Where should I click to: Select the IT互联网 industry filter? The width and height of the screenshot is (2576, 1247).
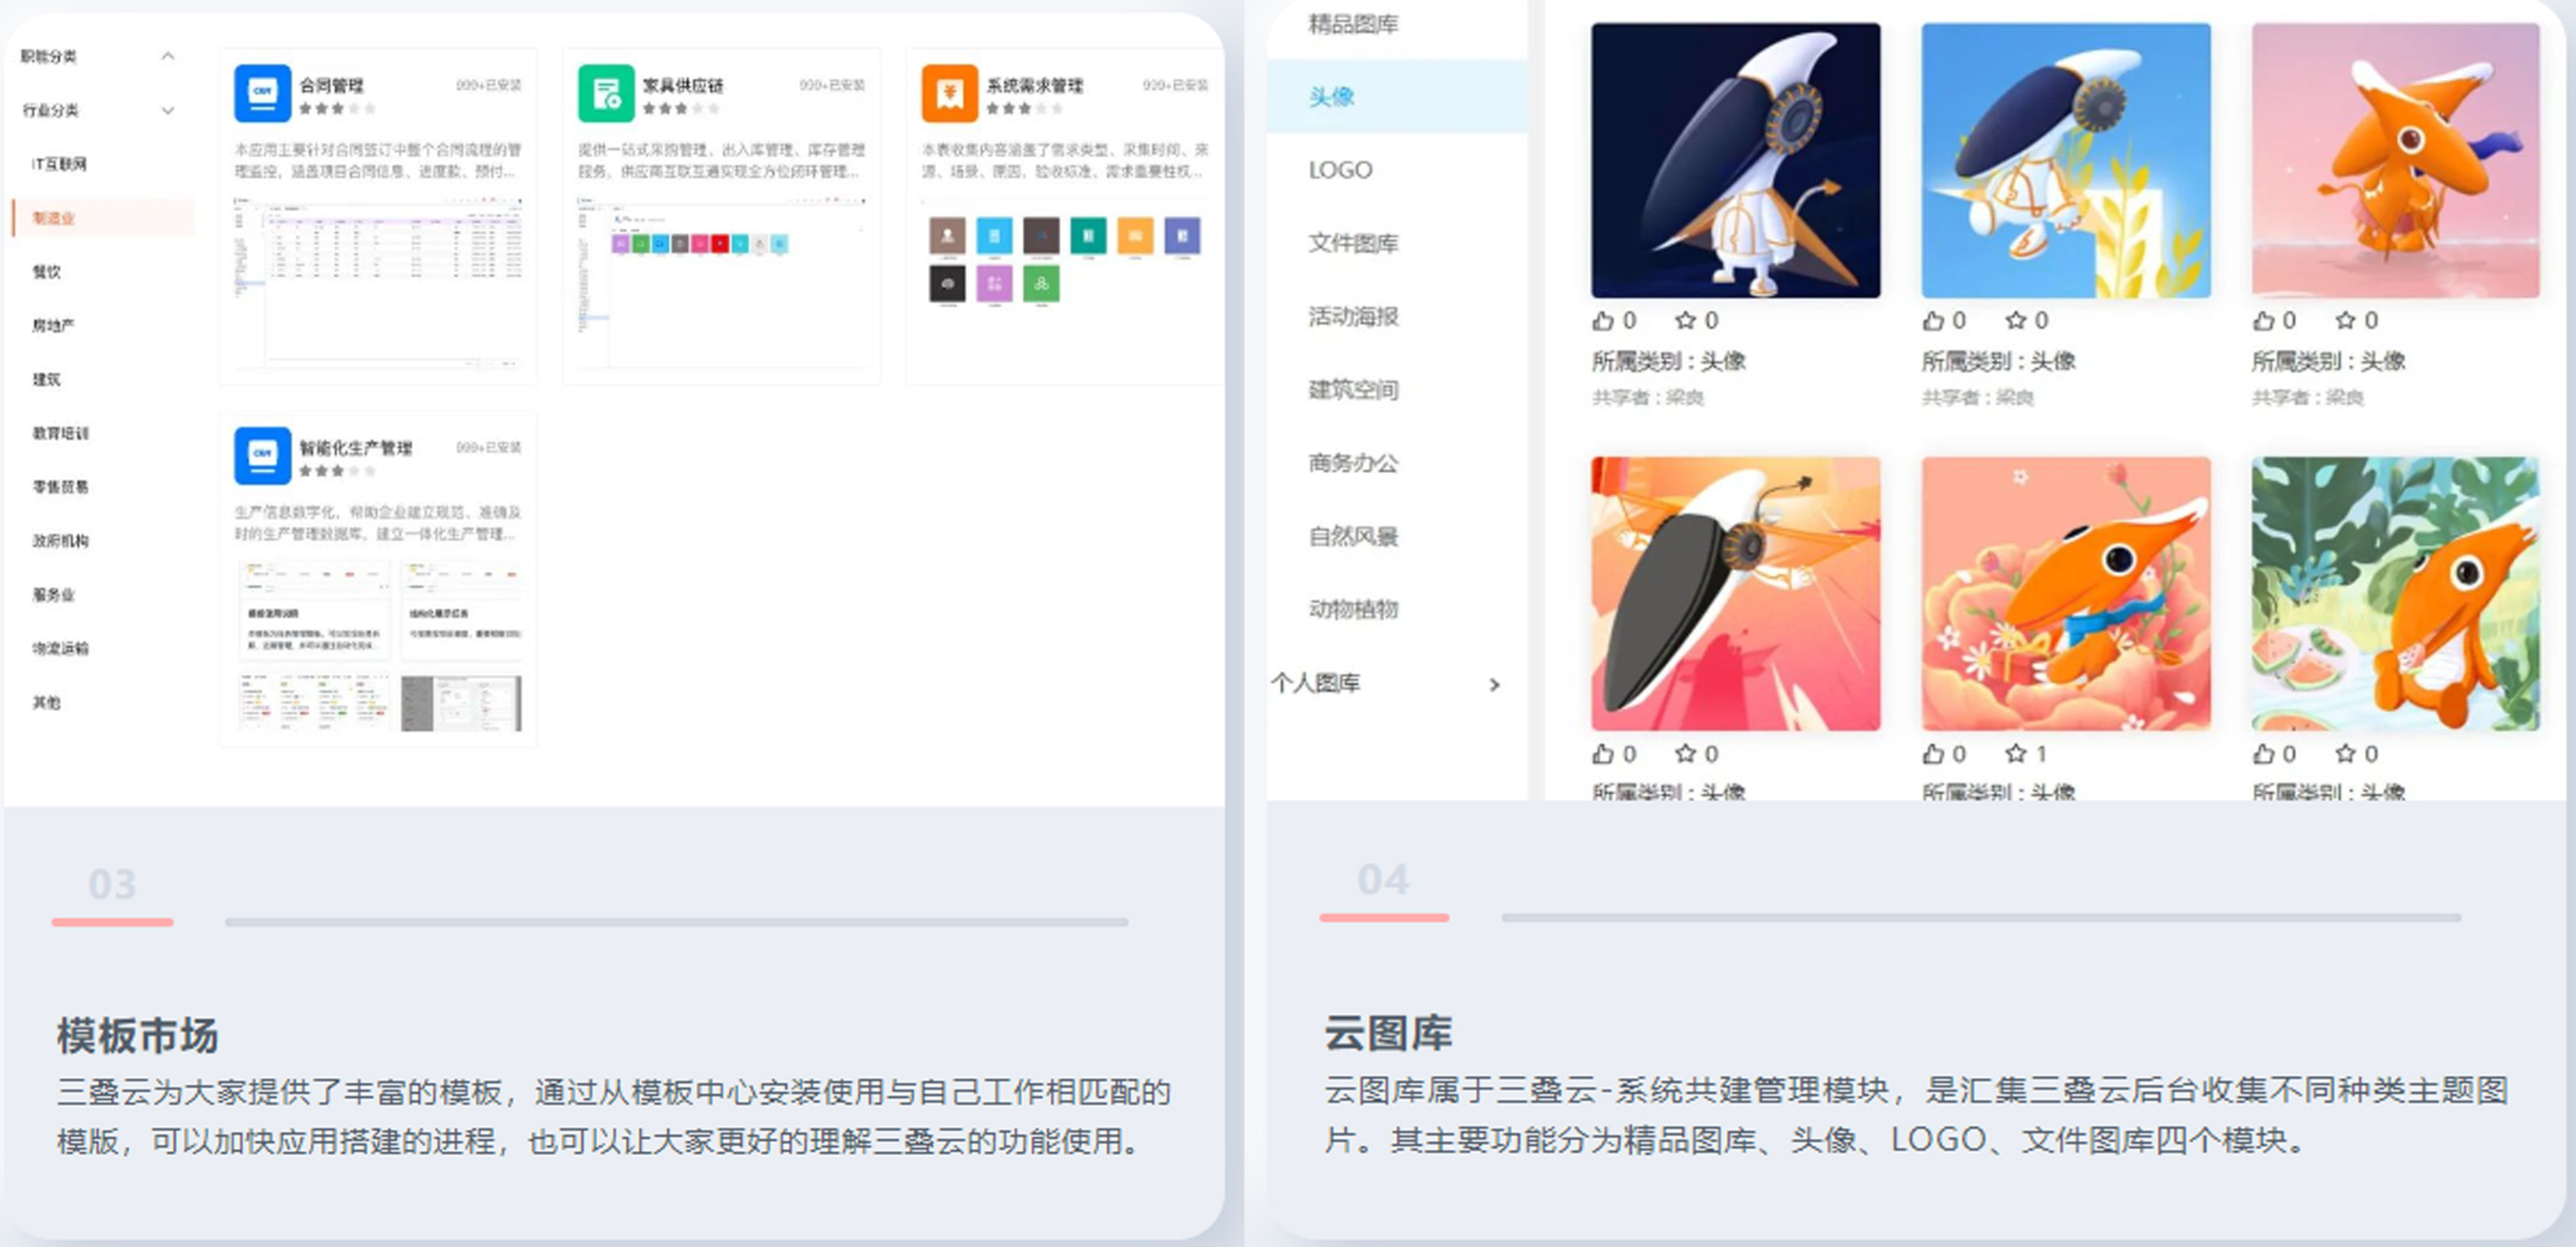point(59,164)
